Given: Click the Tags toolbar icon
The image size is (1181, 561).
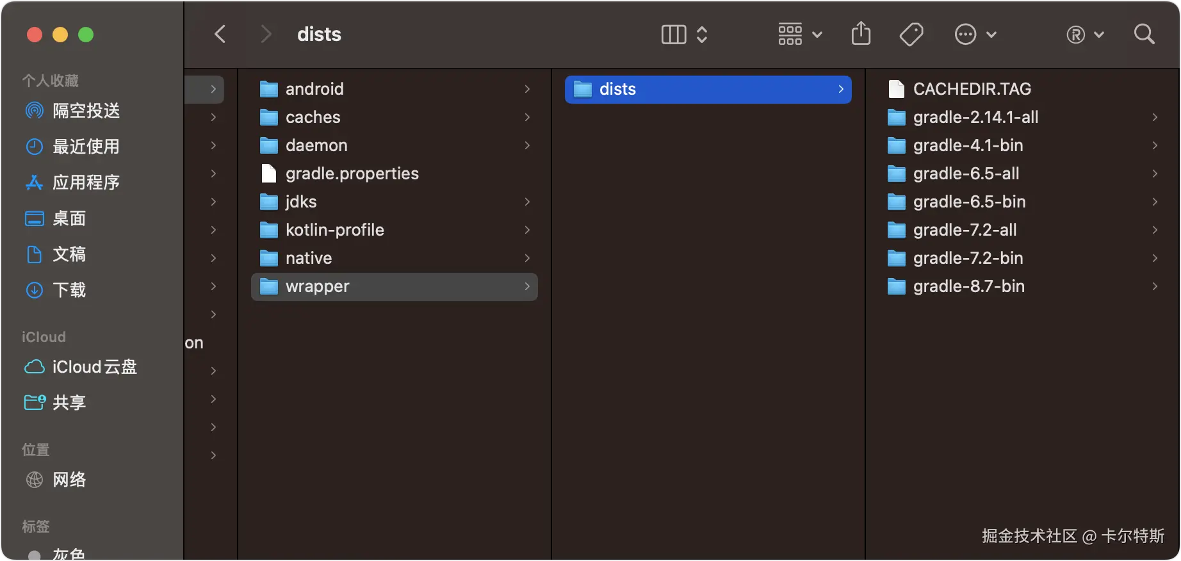Looking at the screenshot, I should pyautogui.click(x=911, y=34).
